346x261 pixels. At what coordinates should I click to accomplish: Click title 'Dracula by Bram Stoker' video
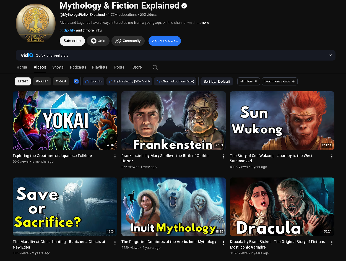tap(277, 244)
